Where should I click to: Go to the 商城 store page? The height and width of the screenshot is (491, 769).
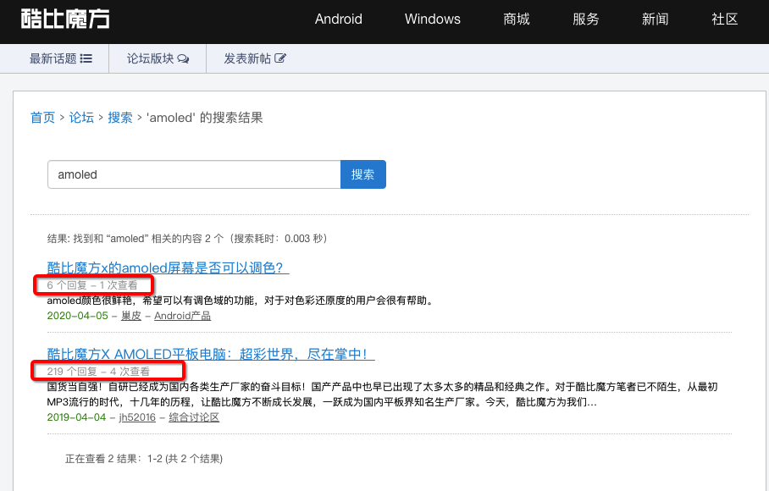point(516,19)
